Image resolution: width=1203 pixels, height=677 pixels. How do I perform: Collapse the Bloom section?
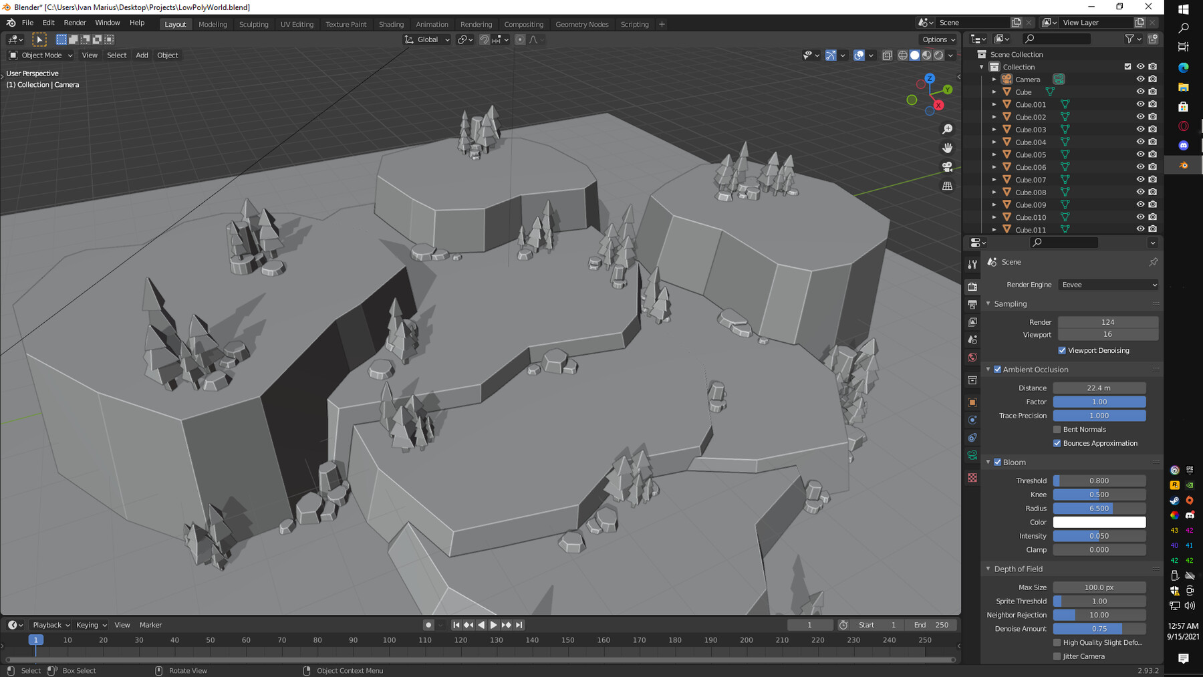988,462
